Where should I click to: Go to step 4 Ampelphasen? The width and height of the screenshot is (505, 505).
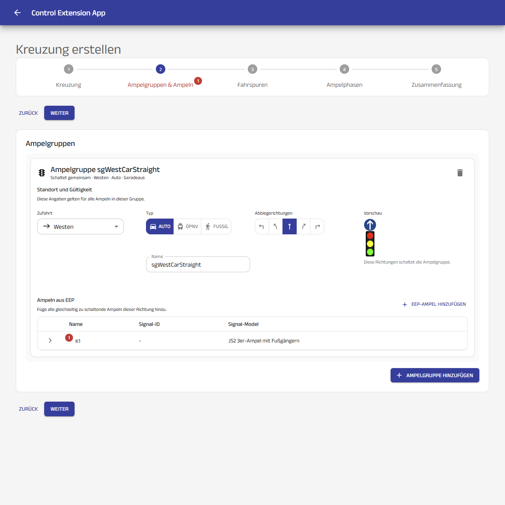coord(344,77)
